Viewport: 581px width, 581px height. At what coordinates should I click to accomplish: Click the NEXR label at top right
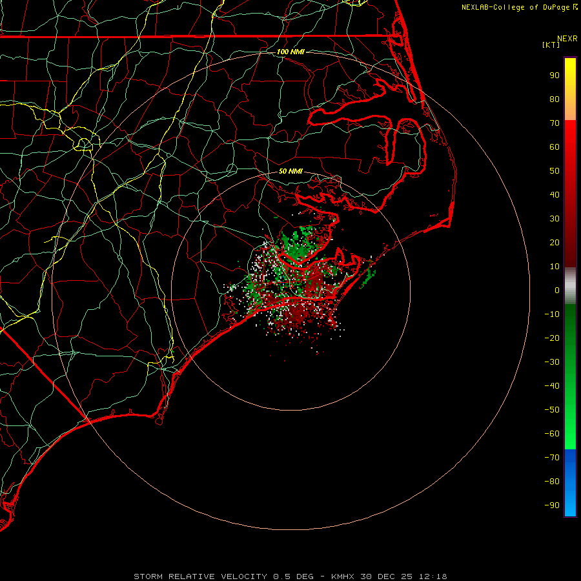(567, 39)
